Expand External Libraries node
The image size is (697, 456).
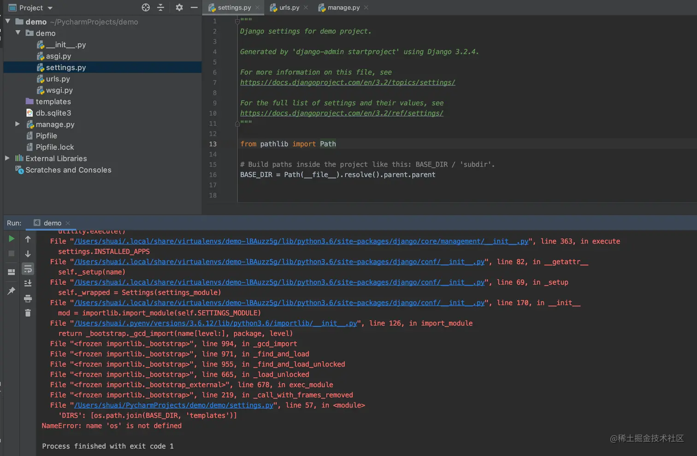7,158
